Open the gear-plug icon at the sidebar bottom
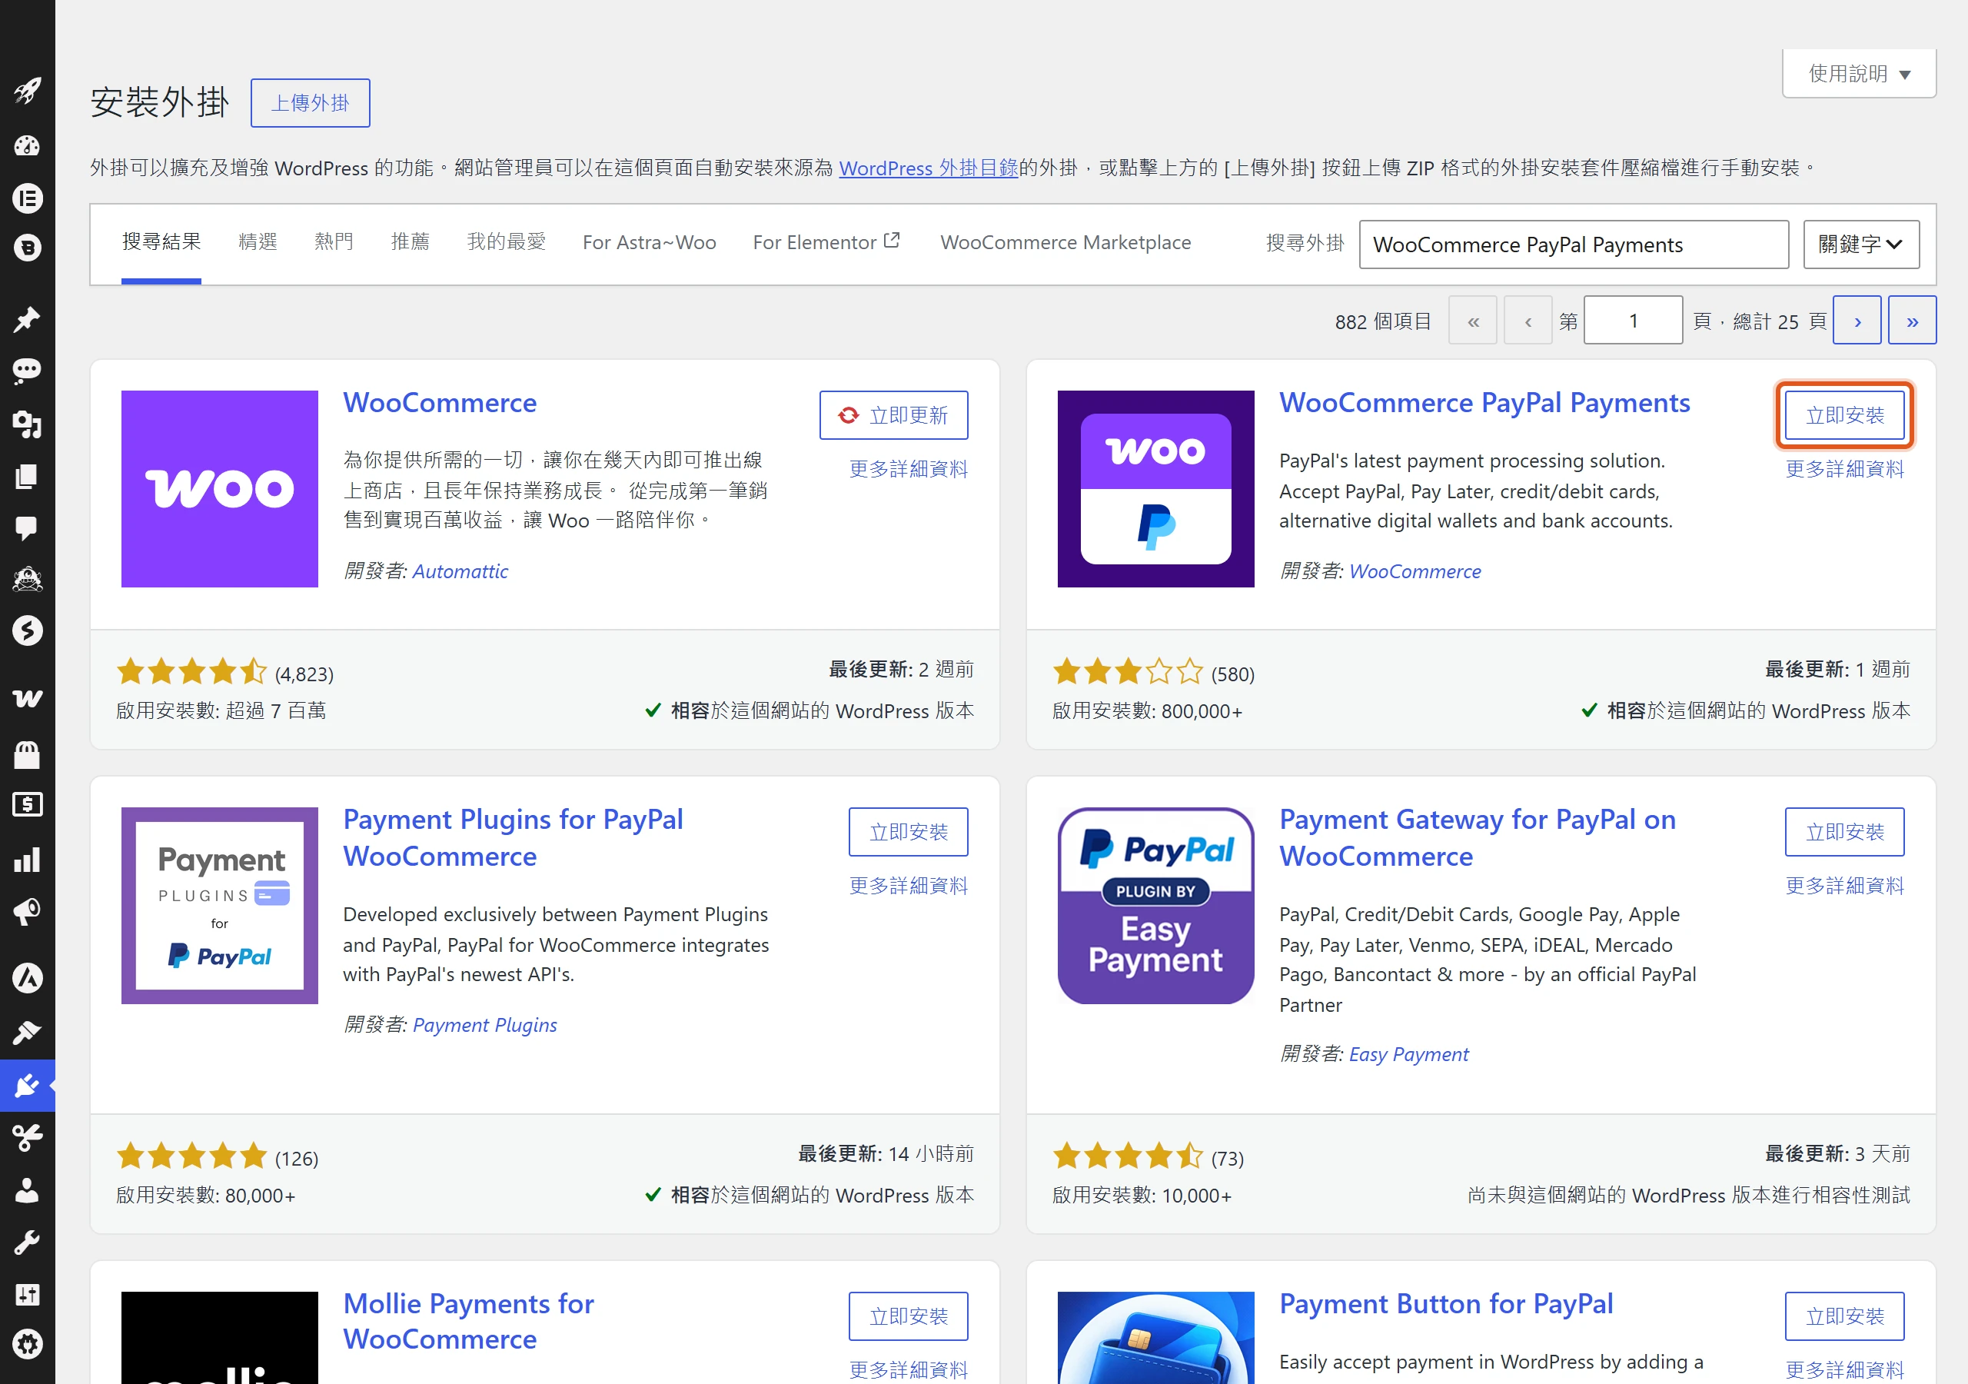The image size is (1968, 1384). 28,1344
